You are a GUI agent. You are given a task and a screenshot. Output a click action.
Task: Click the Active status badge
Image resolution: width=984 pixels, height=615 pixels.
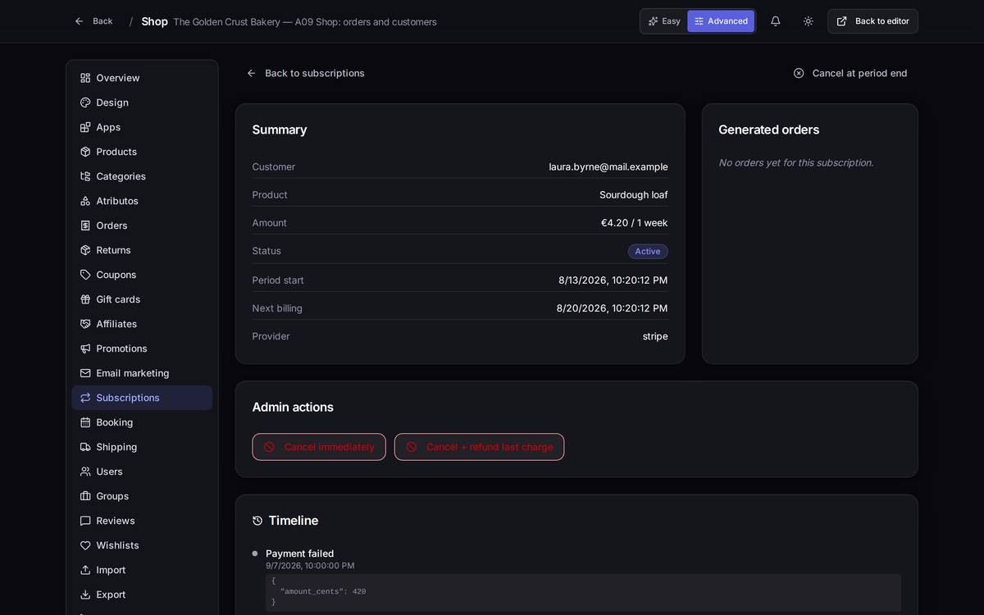[x=648, y=252]
